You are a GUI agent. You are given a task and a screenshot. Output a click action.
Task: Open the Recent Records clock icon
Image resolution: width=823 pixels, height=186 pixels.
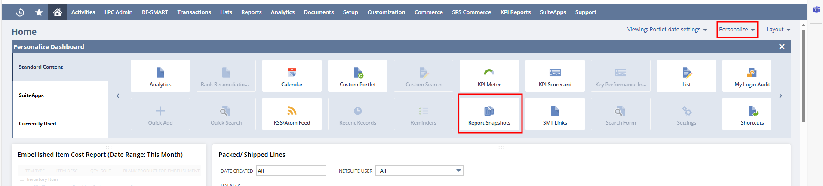[20, 12]
